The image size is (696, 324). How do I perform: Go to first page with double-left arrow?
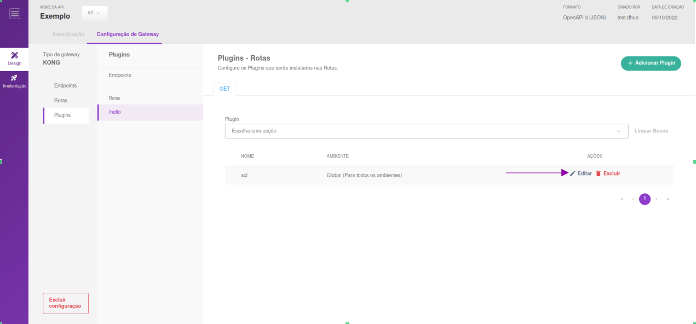pos(622,199)
